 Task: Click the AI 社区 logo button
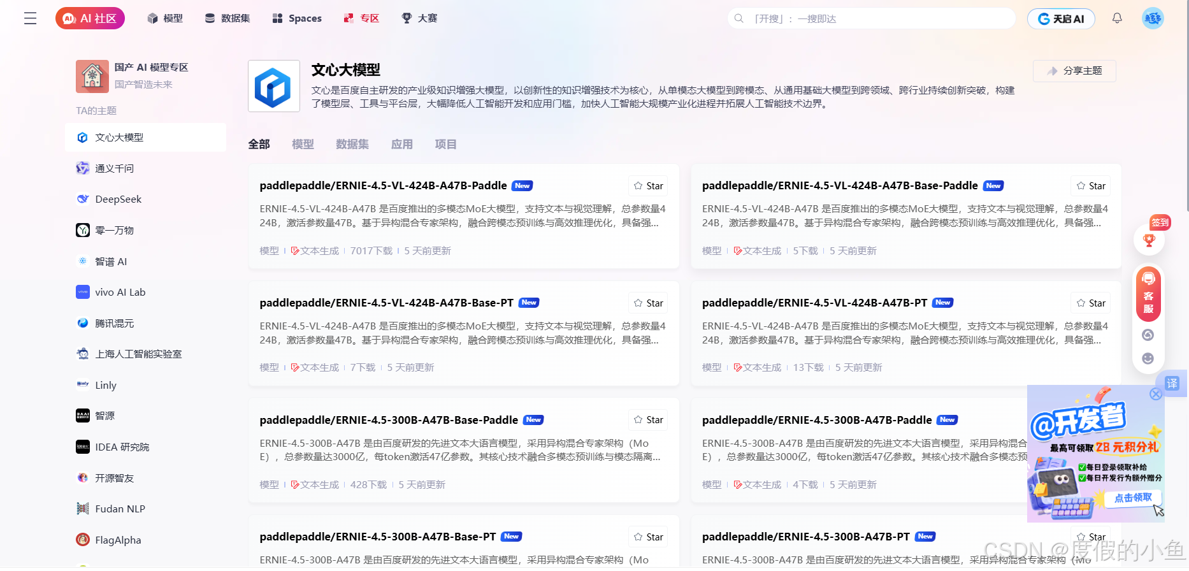tap(90, 18)
